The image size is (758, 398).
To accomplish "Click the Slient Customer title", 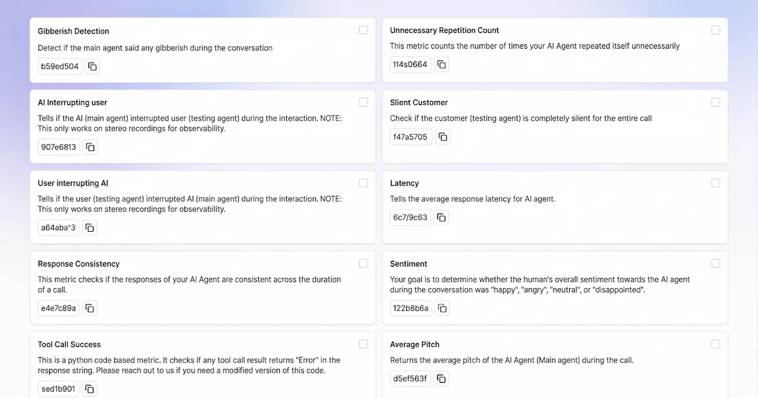I will pos(419,102).
